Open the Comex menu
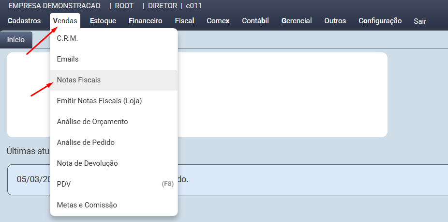Screen dimensions: 448x222 click(218, 21)
